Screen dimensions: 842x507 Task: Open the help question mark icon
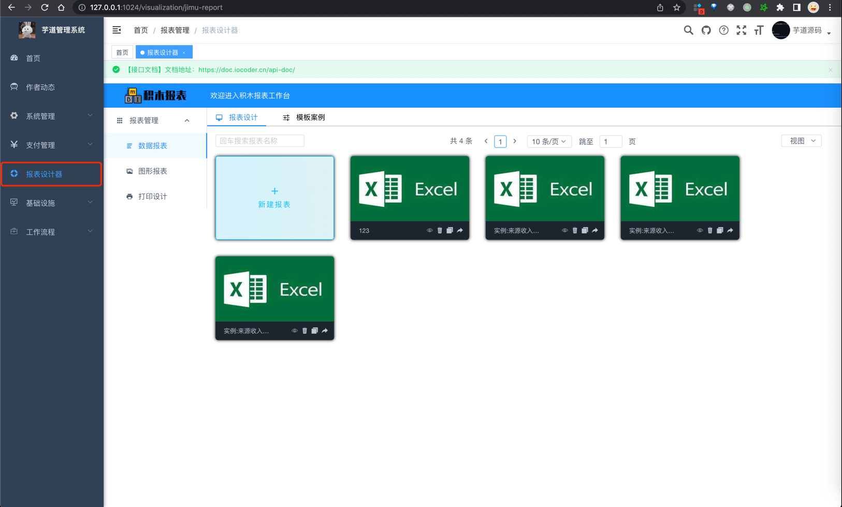tap(723, 31)
